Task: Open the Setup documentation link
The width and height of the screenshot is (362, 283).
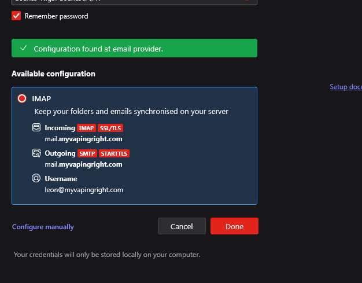Action: pyautogui.click(x=345, y=87)
